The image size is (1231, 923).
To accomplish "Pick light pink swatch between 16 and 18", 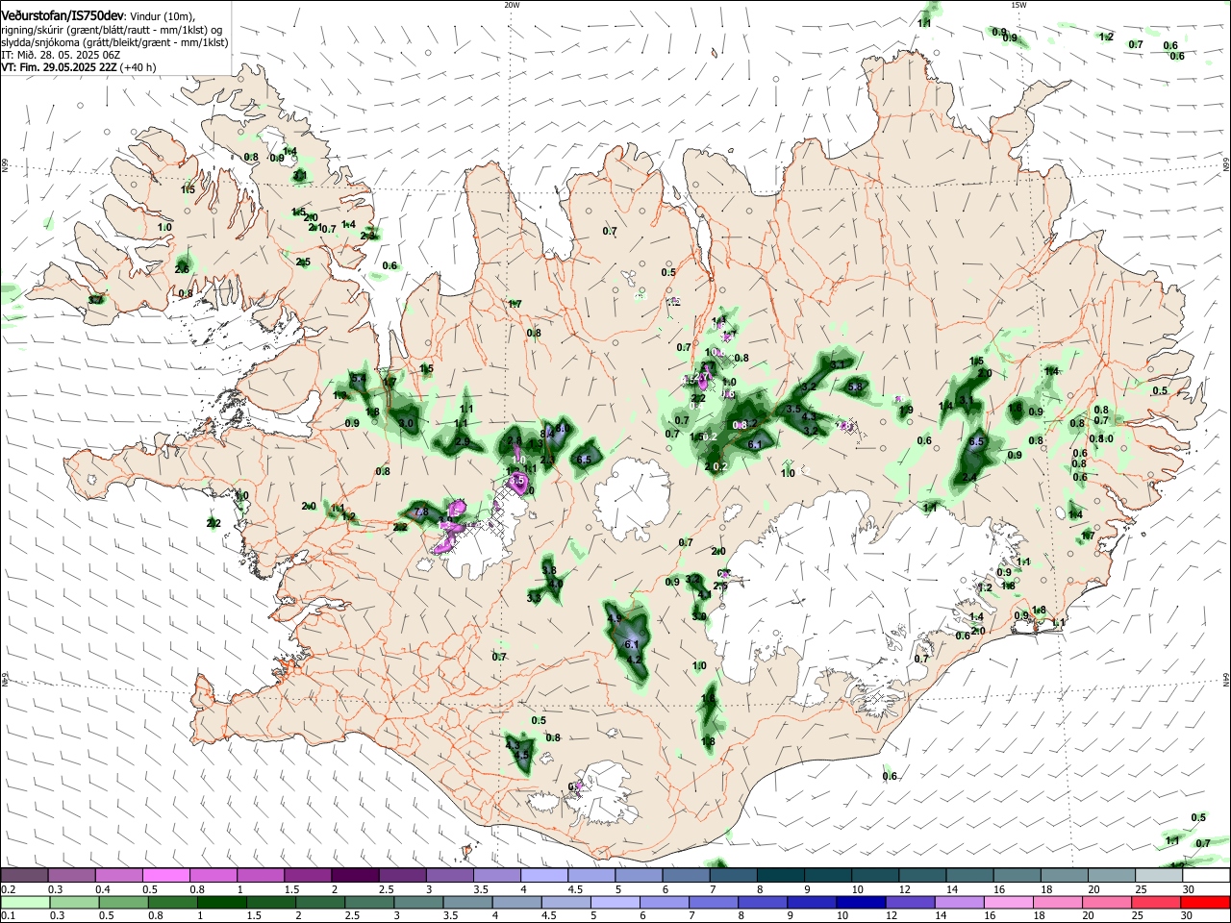I will pos(1010,903).
